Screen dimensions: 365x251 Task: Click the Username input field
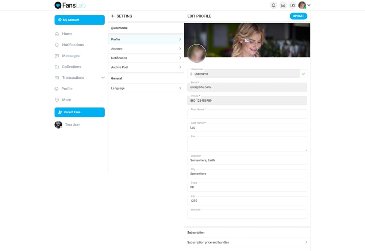tap(247, 74)
